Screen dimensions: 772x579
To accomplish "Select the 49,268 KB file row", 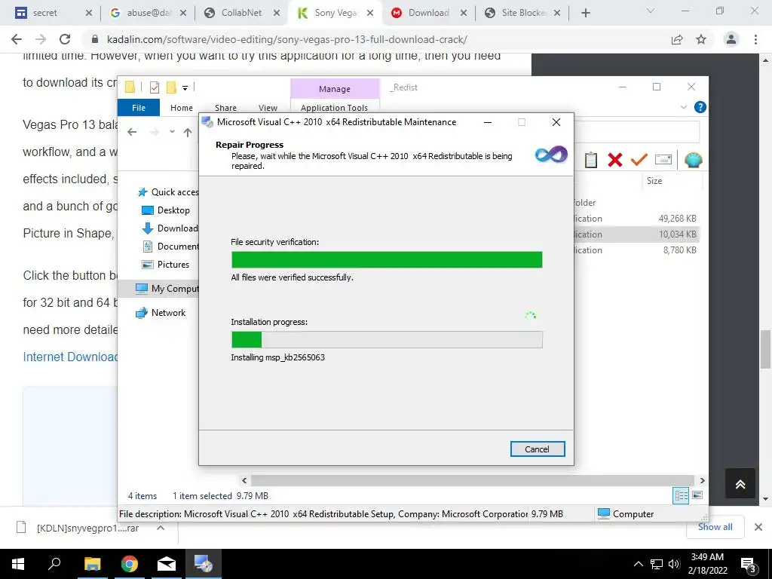I will pyautogui.click(x=636, y=219).
